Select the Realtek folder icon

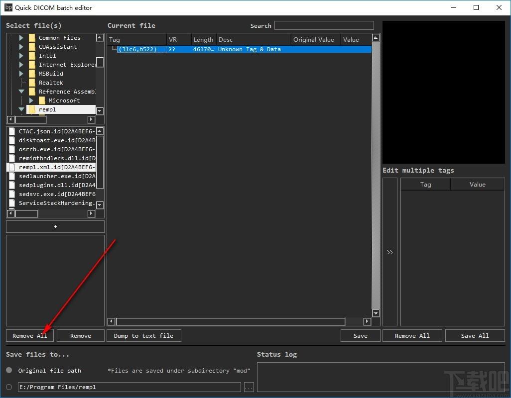tap(32, 83)
